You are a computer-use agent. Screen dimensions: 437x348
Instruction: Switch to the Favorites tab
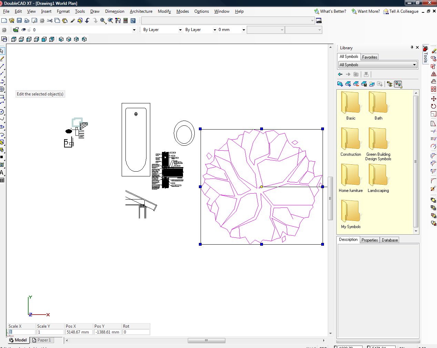tap(369, 57)
